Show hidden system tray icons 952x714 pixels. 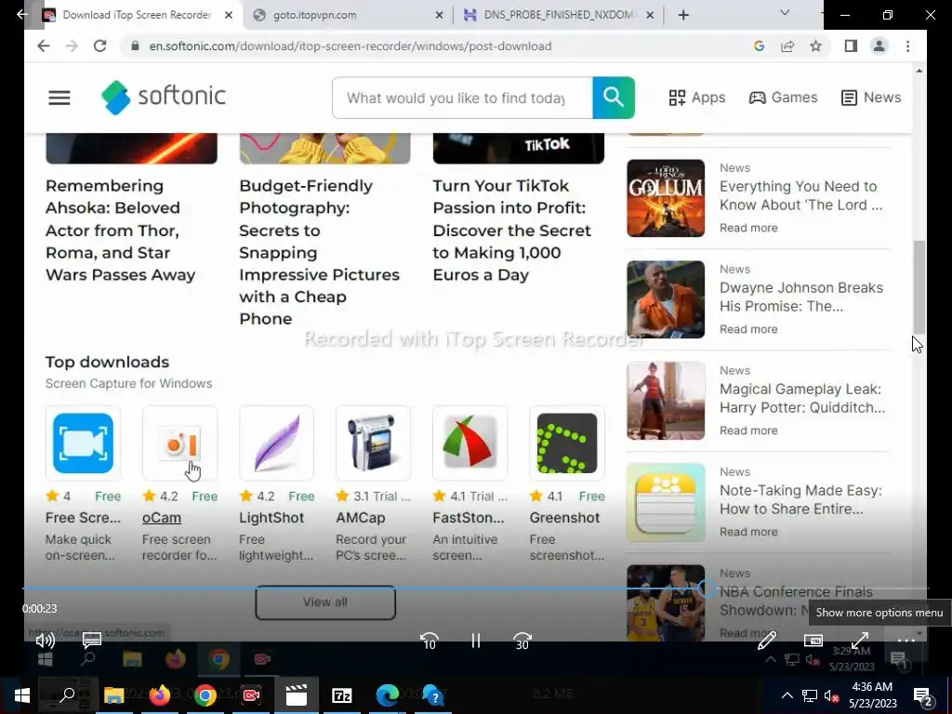787,695
